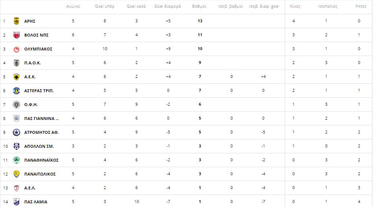373x207 pixels.
Task: Click the ΠΑΣ ΓΙΑΝΝΙΝΑ team name
Action: [42, 118]
